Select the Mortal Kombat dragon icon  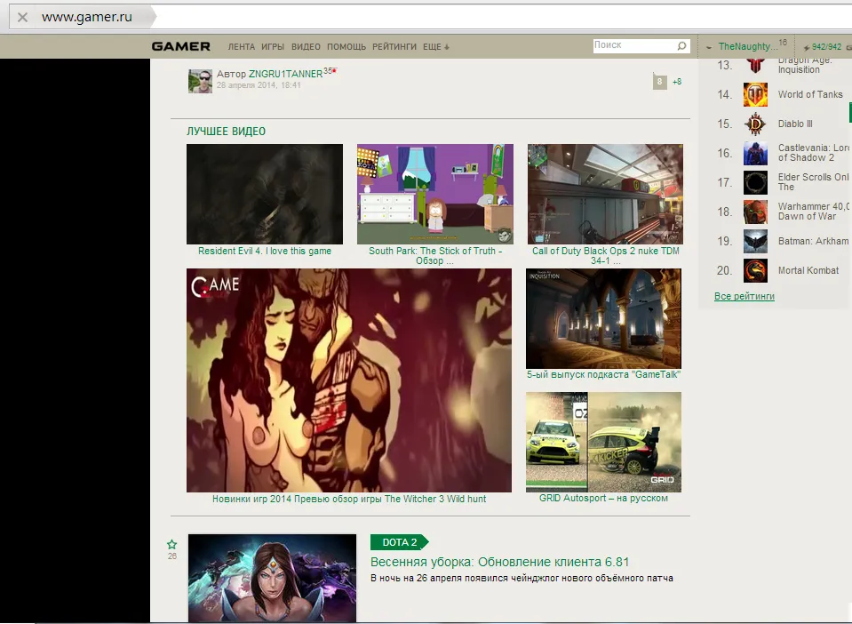(x=755, y=270)
